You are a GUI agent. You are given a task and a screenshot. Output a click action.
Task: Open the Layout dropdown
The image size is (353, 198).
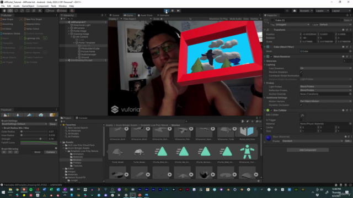[341, 10]
